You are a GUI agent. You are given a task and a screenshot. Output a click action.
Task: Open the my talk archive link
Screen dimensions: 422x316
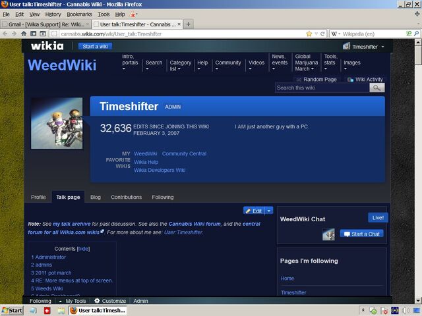[72, 224]
